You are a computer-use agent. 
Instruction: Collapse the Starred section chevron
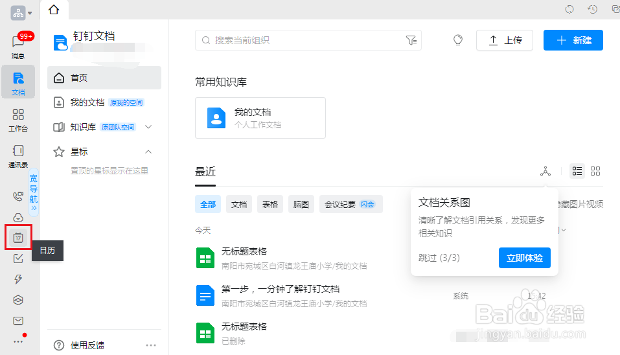(148, 152)
